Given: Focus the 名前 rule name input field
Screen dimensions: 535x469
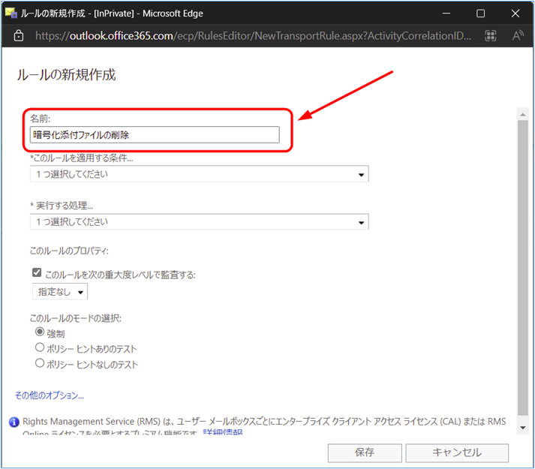Looking at the screenshot, I should coord(155,135).
